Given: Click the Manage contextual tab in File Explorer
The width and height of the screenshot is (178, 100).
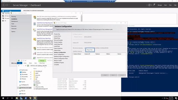Looking at the screenshot, I should 42,61.
